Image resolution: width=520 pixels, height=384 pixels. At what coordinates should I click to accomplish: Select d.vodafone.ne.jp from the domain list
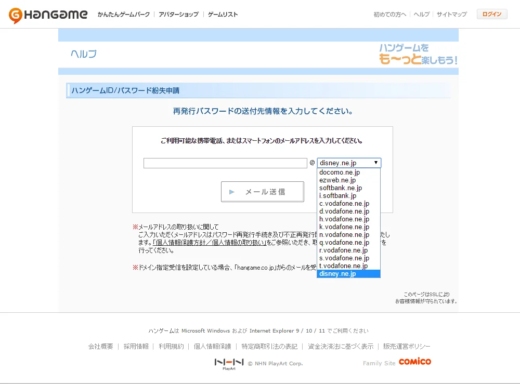coord(348,211)
